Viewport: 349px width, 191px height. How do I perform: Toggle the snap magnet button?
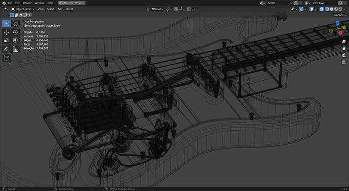click(x=176, y=9)
